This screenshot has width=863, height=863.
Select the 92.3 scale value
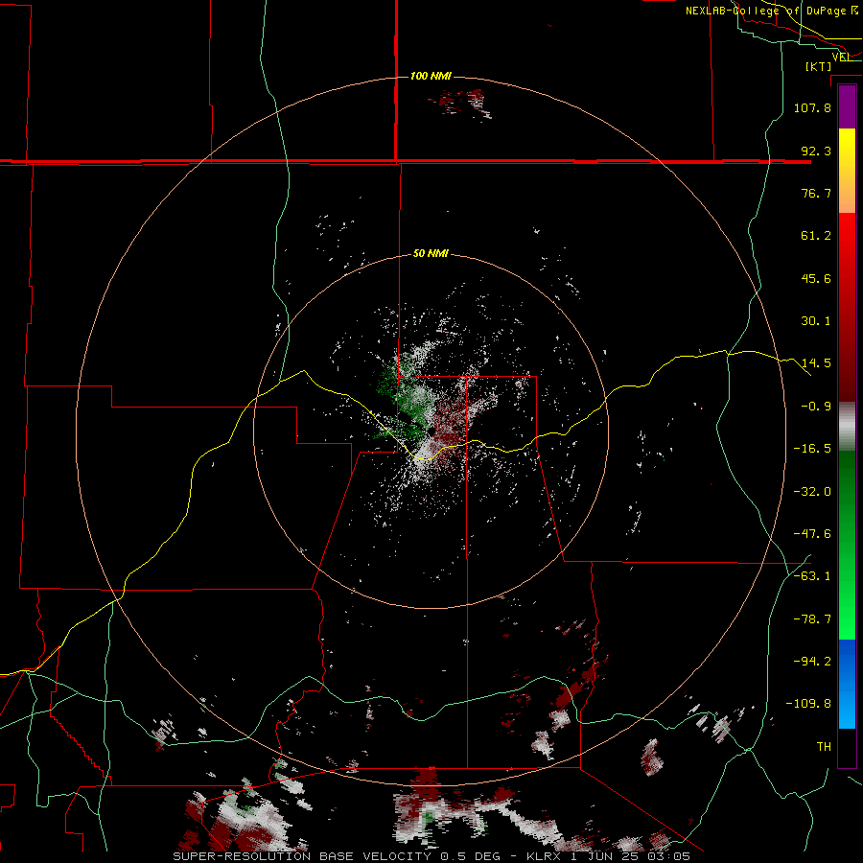click(816, 151)
